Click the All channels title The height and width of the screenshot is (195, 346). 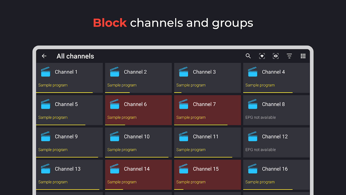coord(75,56)
